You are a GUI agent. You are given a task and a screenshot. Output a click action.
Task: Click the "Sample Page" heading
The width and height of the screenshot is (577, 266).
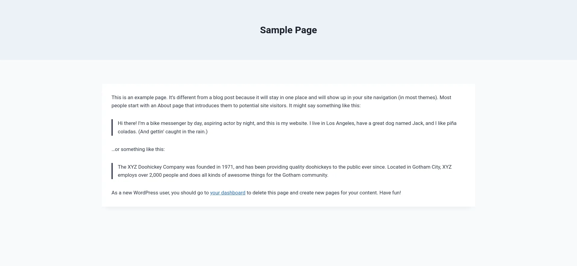[288, 30]
